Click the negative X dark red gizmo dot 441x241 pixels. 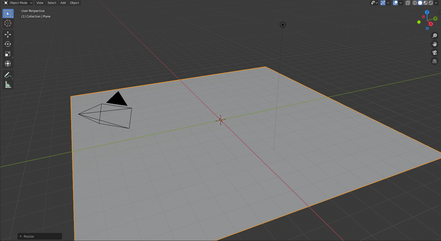tap(423, 17)
